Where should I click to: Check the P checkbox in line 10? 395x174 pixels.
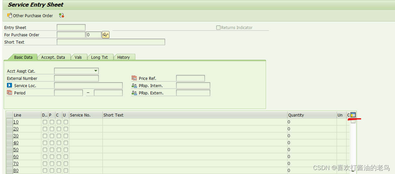coord(52,122)
